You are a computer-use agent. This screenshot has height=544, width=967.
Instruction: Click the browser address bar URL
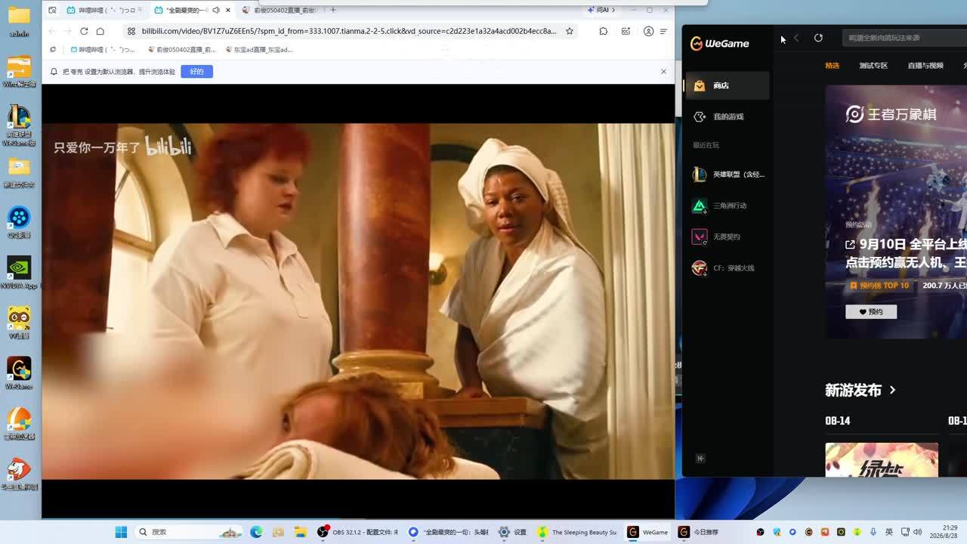349,31
